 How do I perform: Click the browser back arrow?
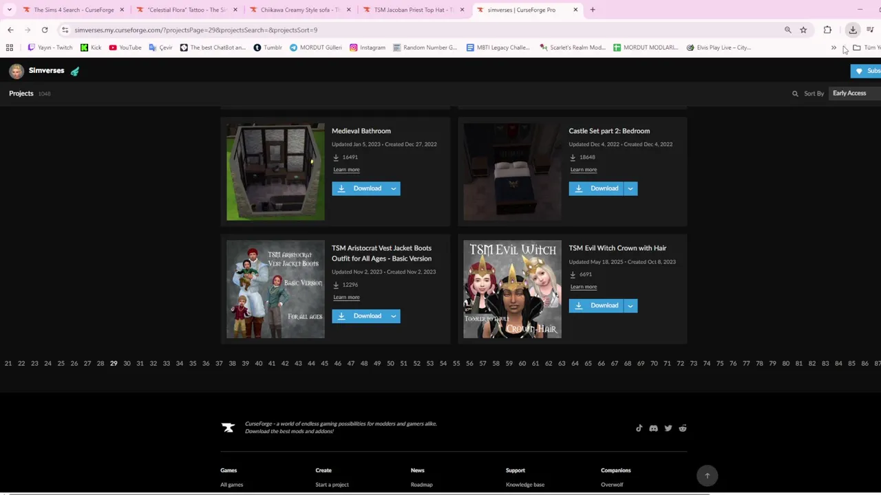[x=10, y=30]
